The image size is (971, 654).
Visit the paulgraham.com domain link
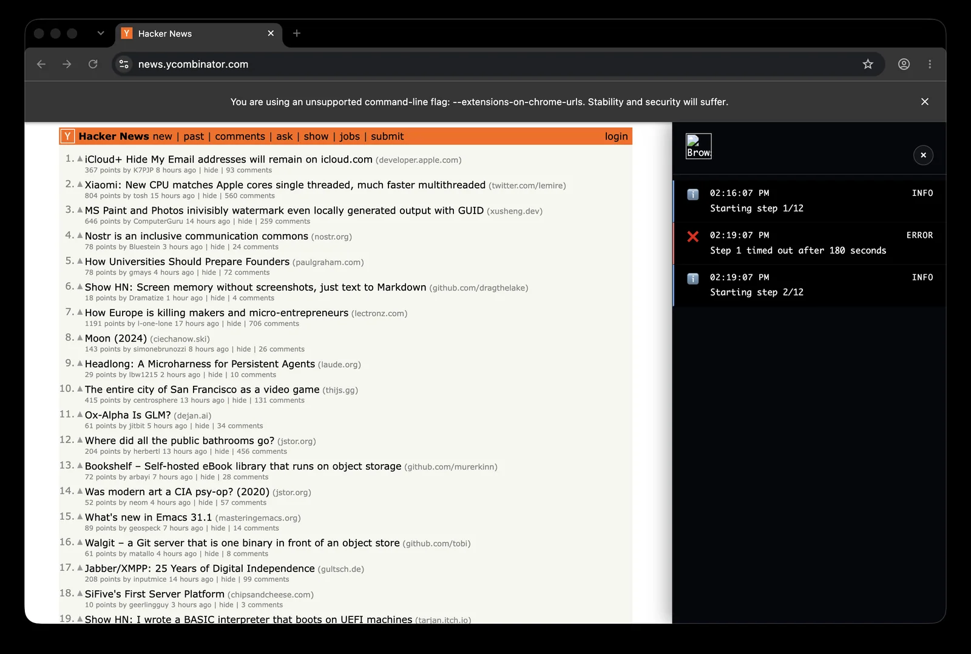click(x=328, y=263)
